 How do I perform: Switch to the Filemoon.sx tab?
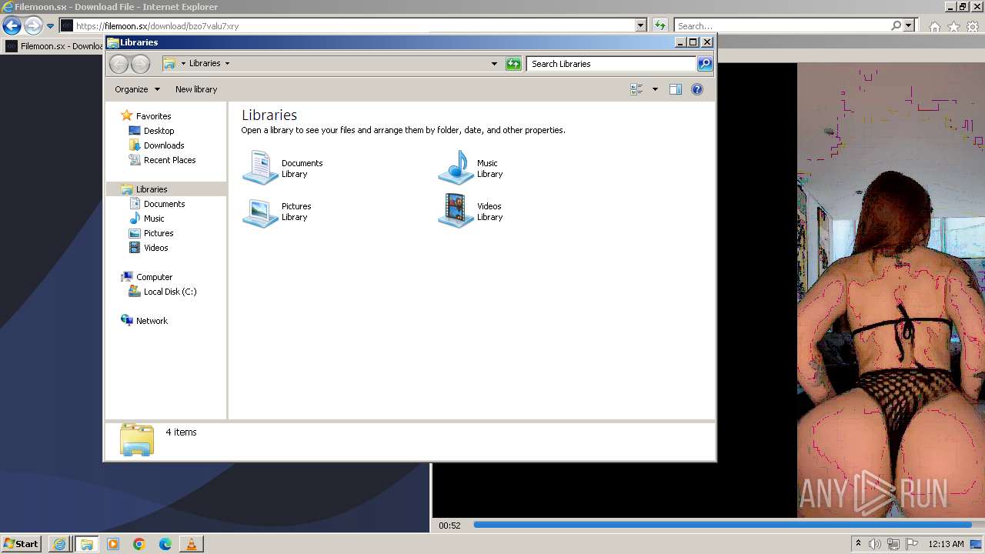(x=54, y=46)
